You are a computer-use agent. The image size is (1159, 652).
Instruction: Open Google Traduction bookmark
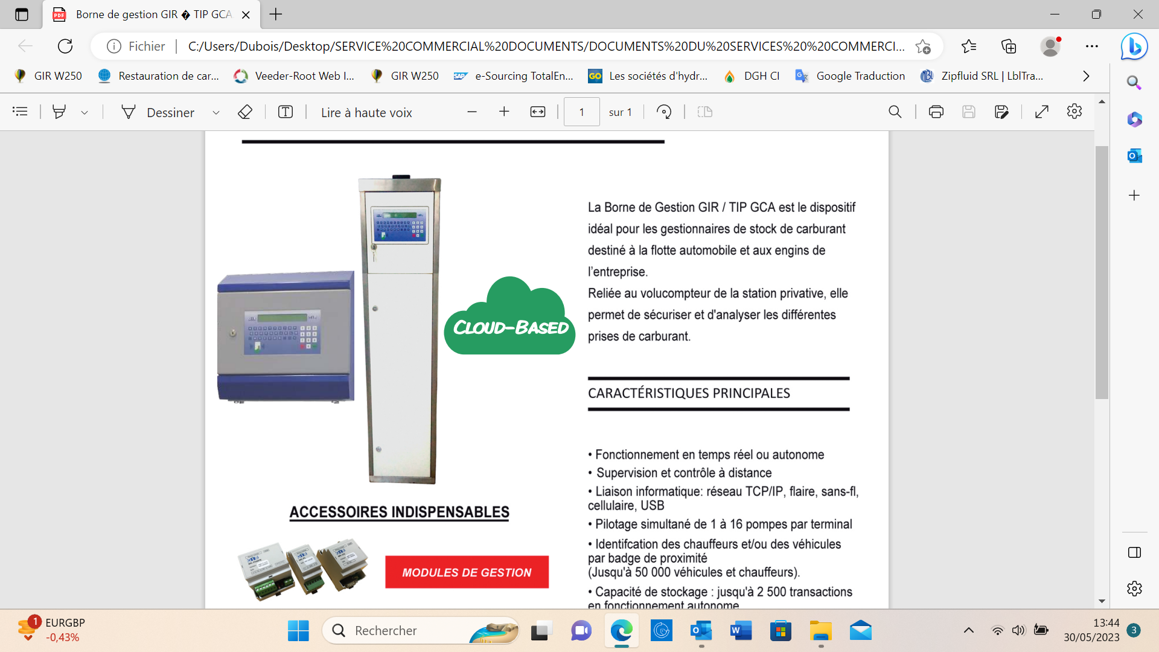[851, 76]
